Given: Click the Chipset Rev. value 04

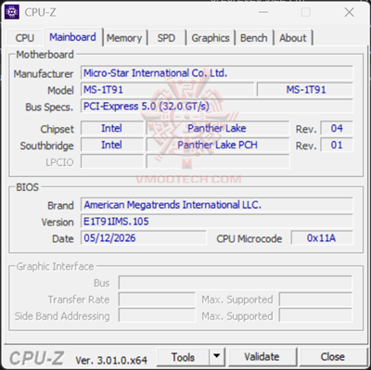Looking at the screenshot, I should click(337, 128).
